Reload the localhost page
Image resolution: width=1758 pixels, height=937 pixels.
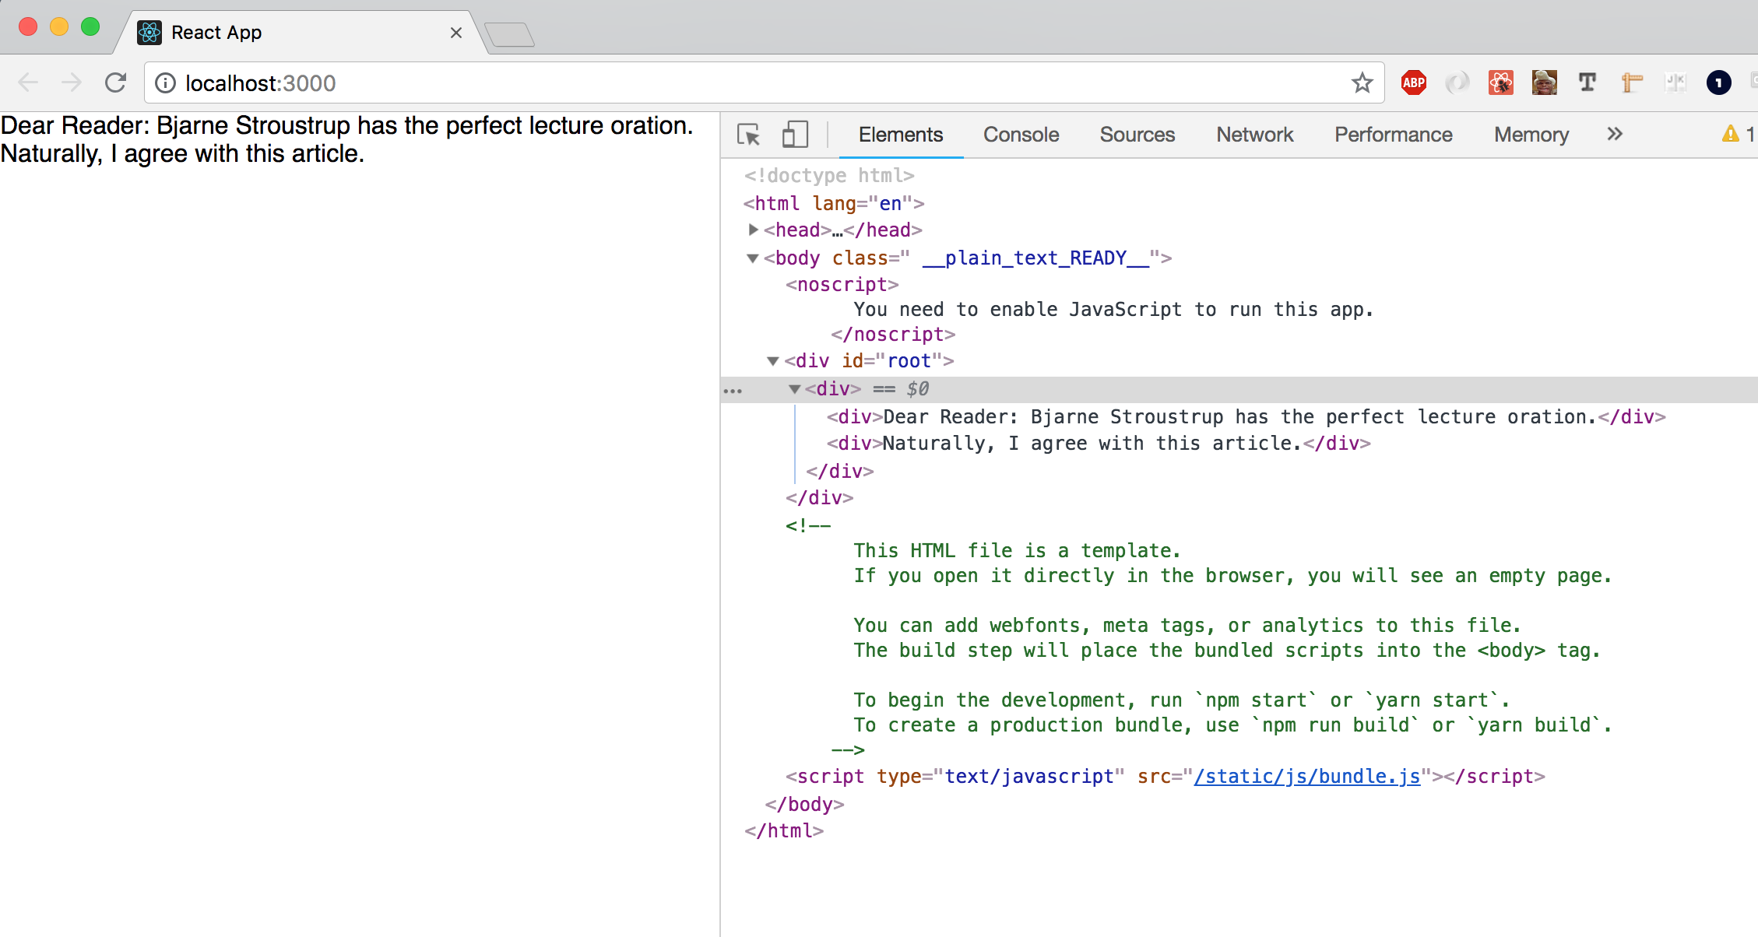[x=115, y=82]
